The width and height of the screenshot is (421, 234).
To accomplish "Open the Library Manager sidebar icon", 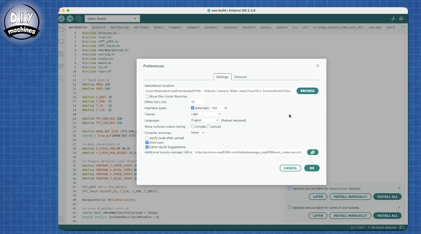I will point(61,54).
